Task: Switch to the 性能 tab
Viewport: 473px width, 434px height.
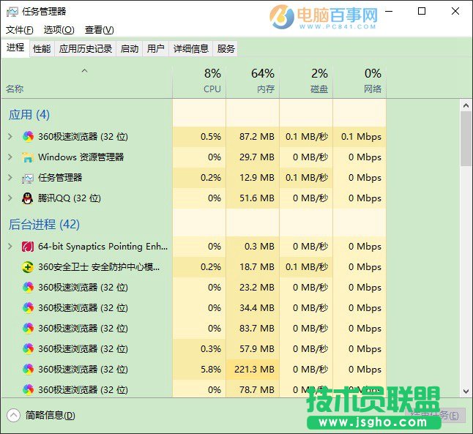Action: 42,49
